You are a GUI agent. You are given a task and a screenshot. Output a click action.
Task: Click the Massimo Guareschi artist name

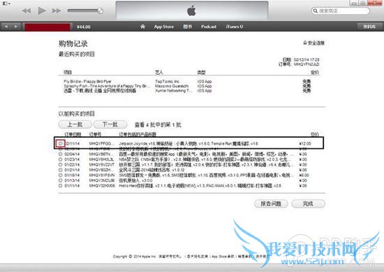point(172,86)
